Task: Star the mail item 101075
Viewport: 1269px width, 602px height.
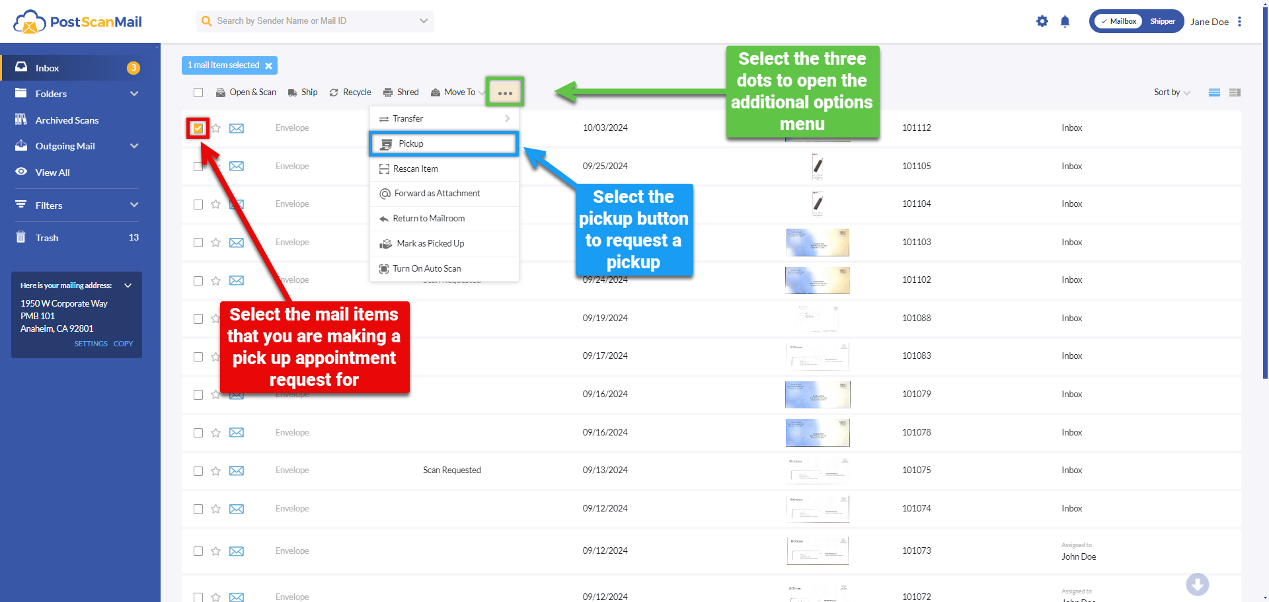Action: (x=215, y=471)
